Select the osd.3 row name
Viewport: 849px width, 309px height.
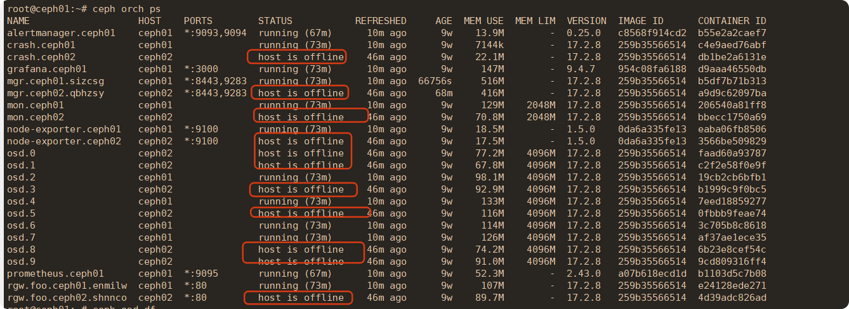(21, 189)
